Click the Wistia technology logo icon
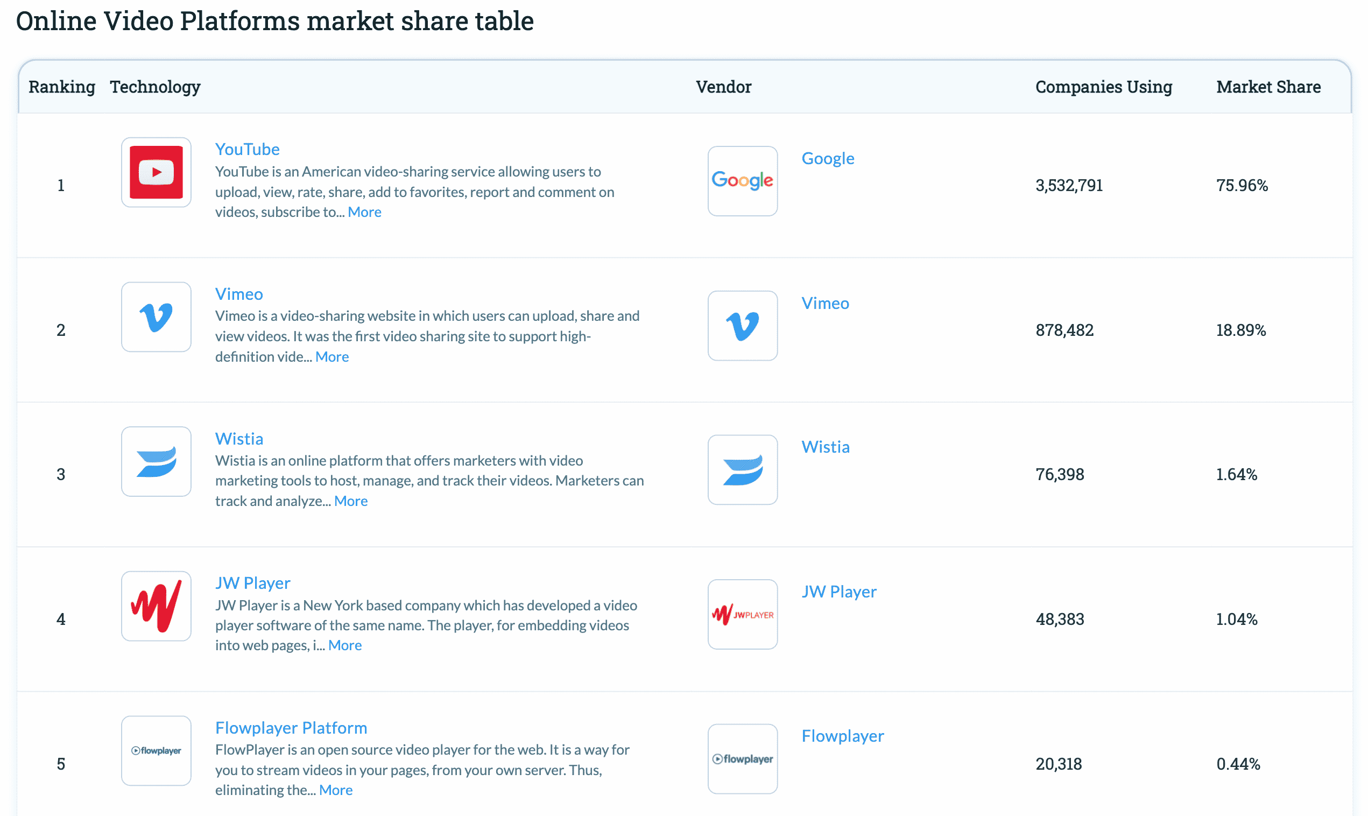Screen dimensions: 1368x816 coord(156,461)
